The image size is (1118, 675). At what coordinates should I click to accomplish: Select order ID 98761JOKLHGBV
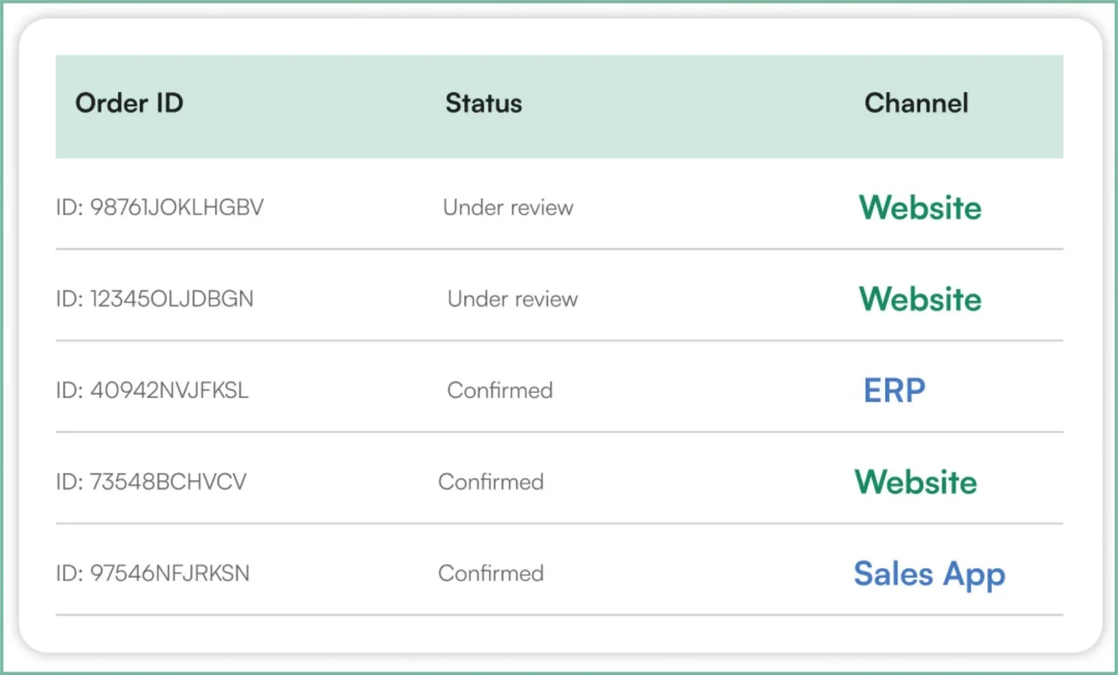click(x=160, y=208)
